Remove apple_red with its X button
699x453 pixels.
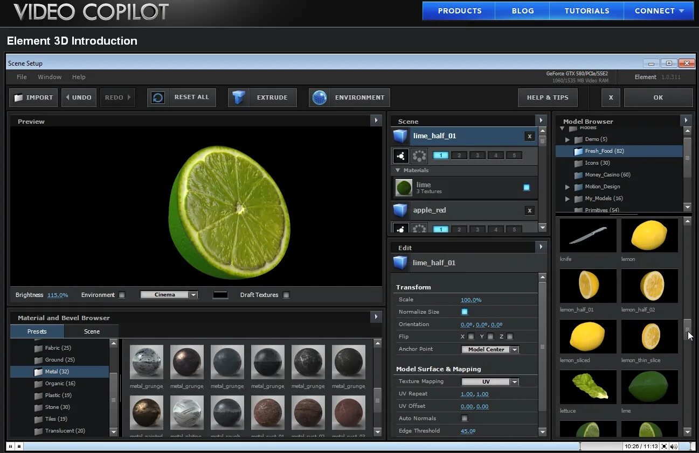530,211
